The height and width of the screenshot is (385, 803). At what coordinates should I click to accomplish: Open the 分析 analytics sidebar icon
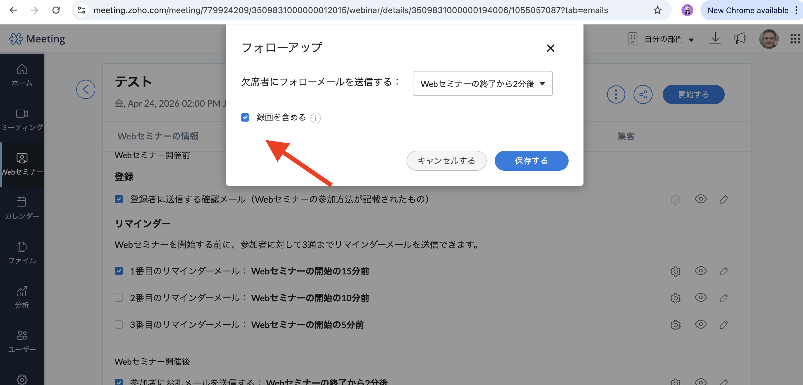pyautogui.click(x=22, y=297)
